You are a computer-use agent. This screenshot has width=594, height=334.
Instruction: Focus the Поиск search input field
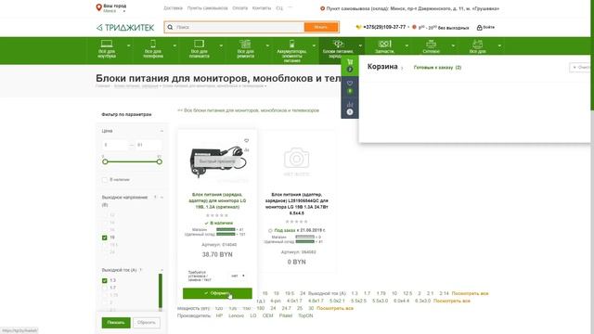(x=239, y=27)
